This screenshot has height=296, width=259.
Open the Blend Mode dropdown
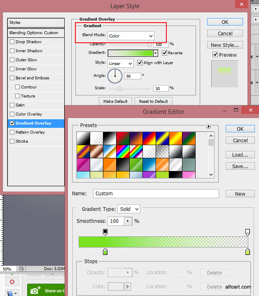[131, 36]
